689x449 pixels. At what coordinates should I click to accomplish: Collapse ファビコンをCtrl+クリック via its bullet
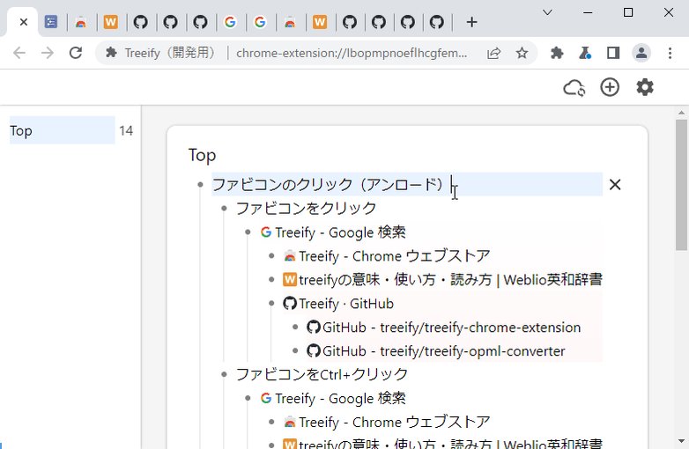click(x=224, y=374)
